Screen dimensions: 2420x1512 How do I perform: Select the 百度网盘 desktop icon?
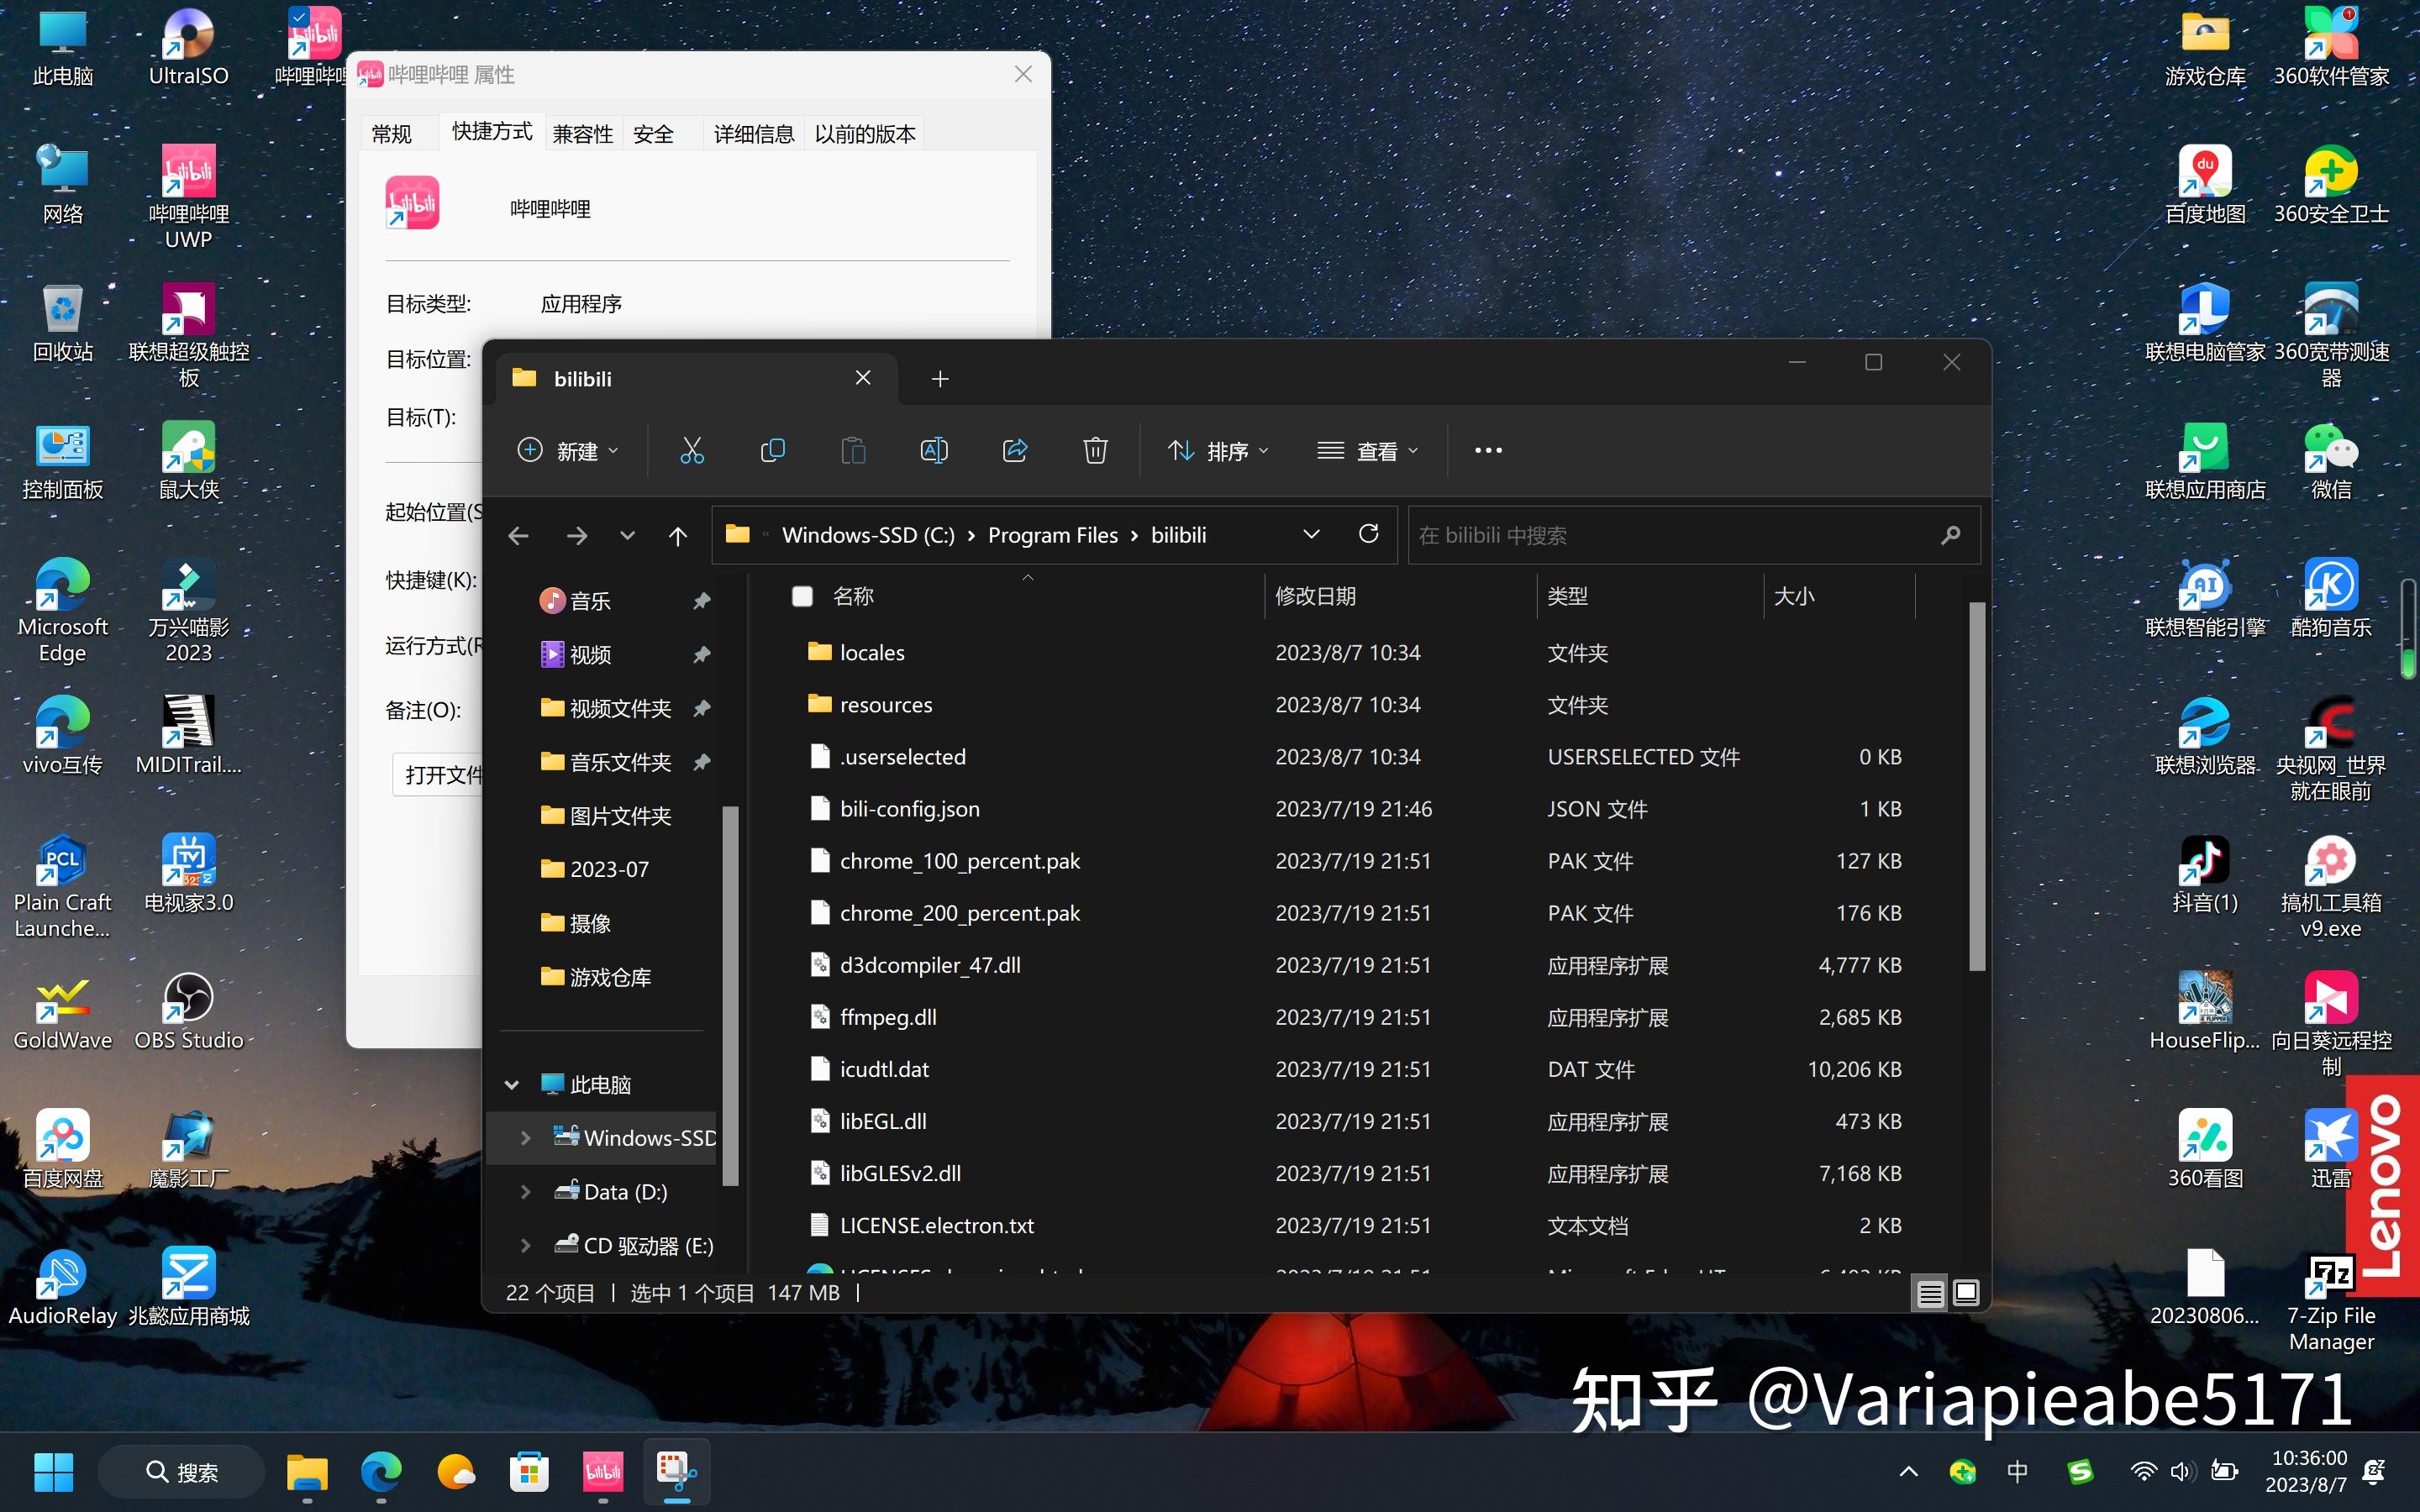pos(62,1149)
